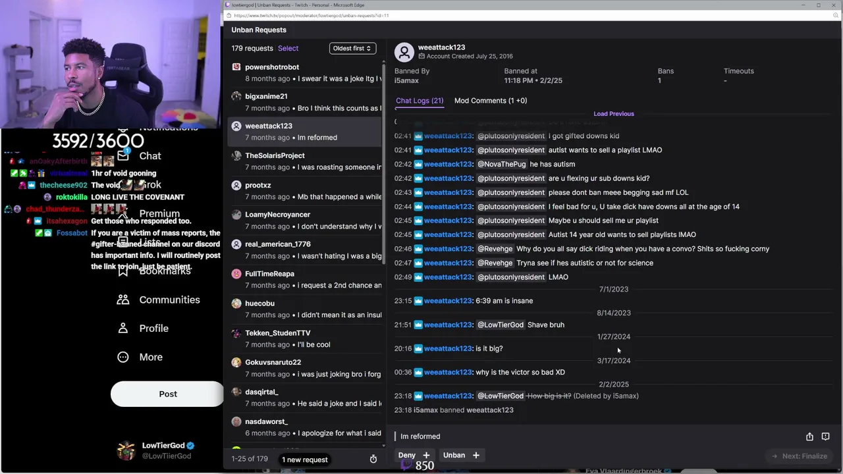Click the weeattack123 username in the detail header
This screenshot has height=474, width=843.
[x=441, y=47]
